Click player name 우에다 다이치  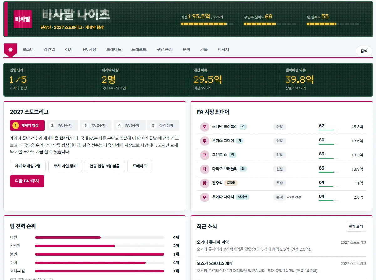tap(223, 197)
